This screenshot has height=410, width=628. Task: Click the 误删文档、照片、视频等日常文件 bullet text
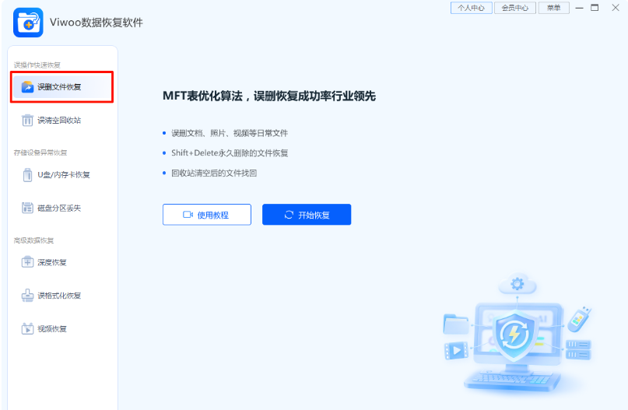click(230, 133)
